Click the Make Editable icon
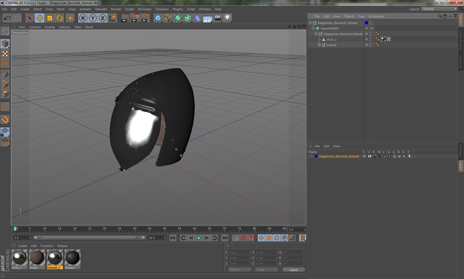 [x=5, y=31]
